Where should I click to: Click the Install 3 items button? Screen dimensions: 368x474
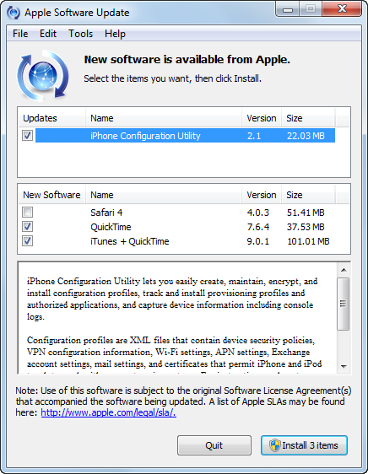tap(304, 445)
